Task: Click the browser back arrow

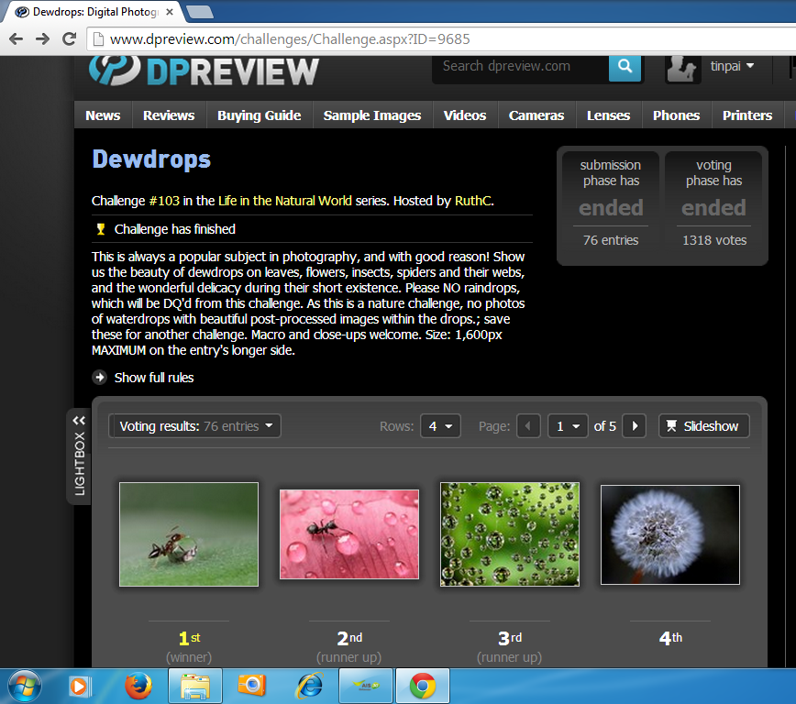Action: pos(16,38)
